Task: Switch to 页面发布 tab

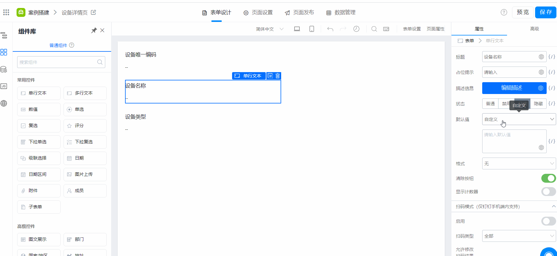Action: 299,12
